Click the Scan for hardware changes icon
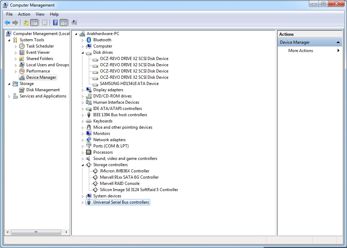 (x=74, y=23)
